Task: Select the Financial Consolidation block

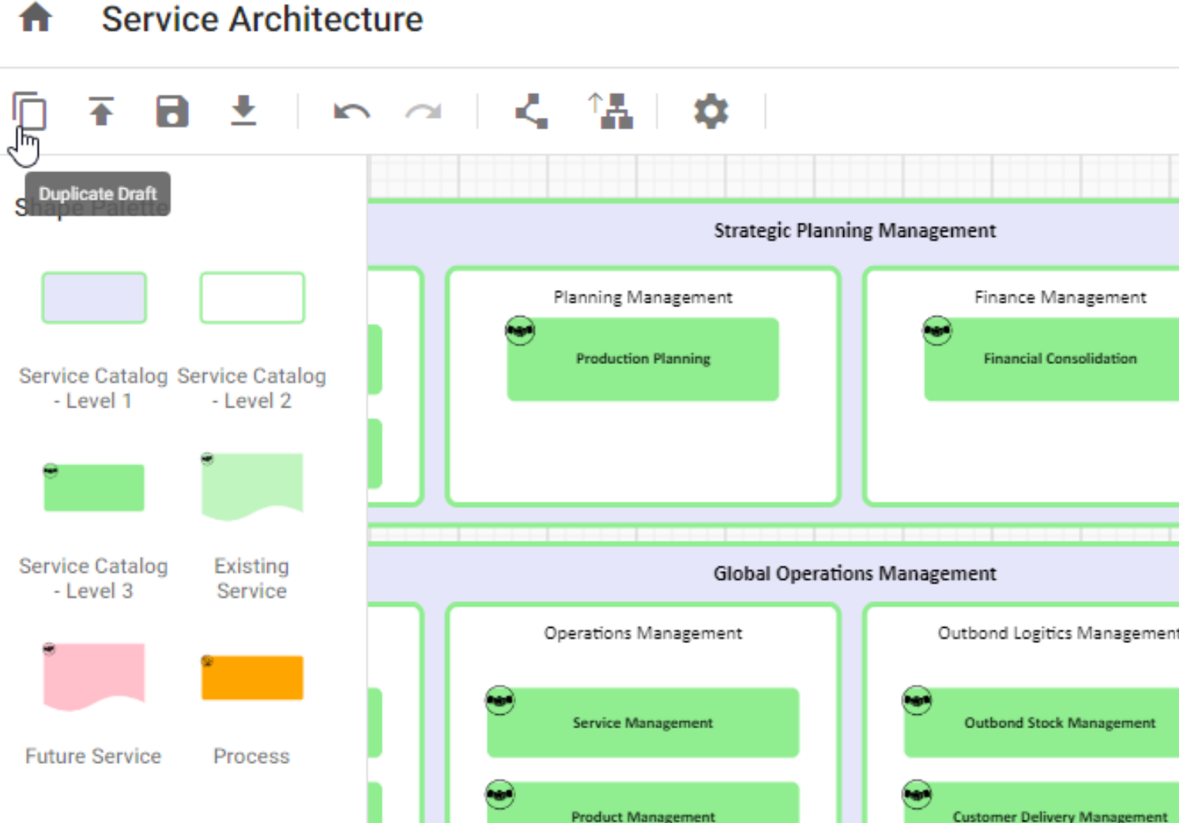Action: click(1059, 358)
